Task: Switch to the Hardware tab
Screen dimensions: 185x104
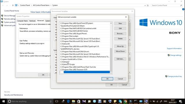Action: [32, 21]
